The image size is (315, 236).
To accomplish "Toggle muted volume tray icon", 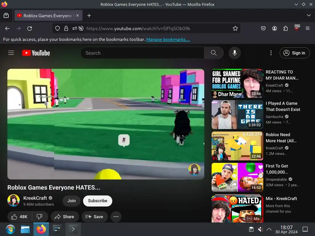I will coord(260,229).
